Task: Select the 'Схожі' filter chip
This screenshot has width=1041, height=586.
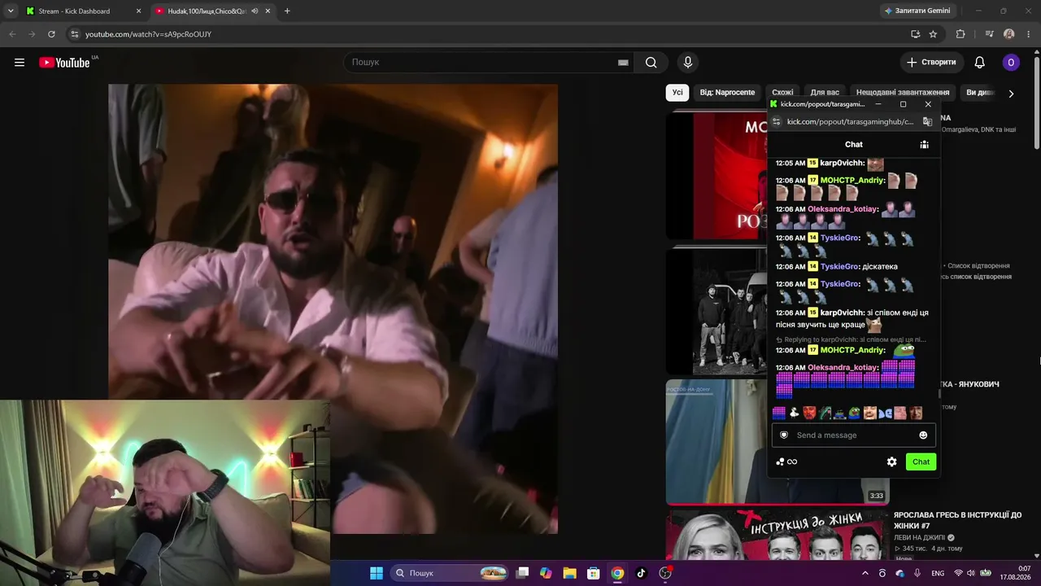Action: coord(782,93)
